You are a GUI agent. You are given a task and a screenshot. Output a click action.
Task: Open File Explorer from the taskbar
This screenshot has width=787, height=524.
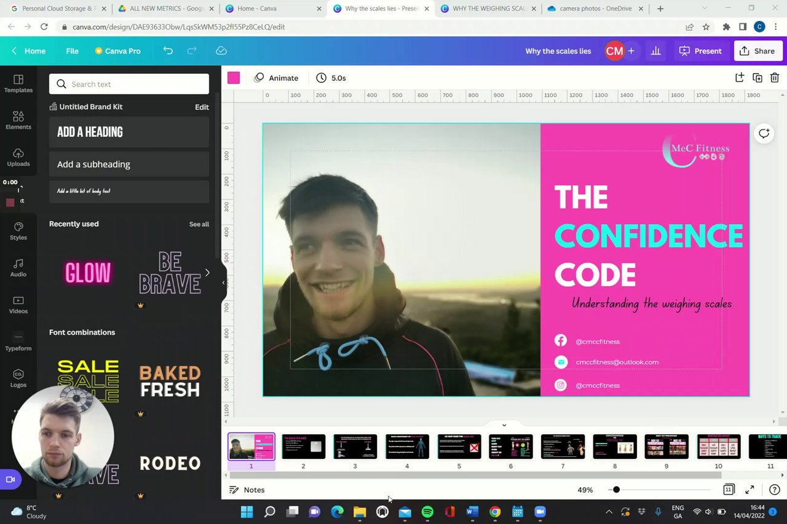[360, 512]
